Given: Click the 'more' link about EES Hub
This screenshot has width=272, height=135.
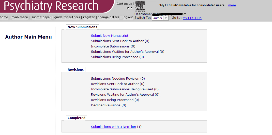Looking at the screenshot, I should (232, 5).
